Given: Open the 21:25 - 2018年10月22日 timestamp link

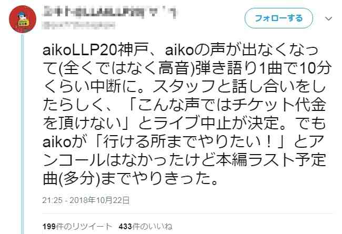Looking at the screenshot, I should (86, 200).
